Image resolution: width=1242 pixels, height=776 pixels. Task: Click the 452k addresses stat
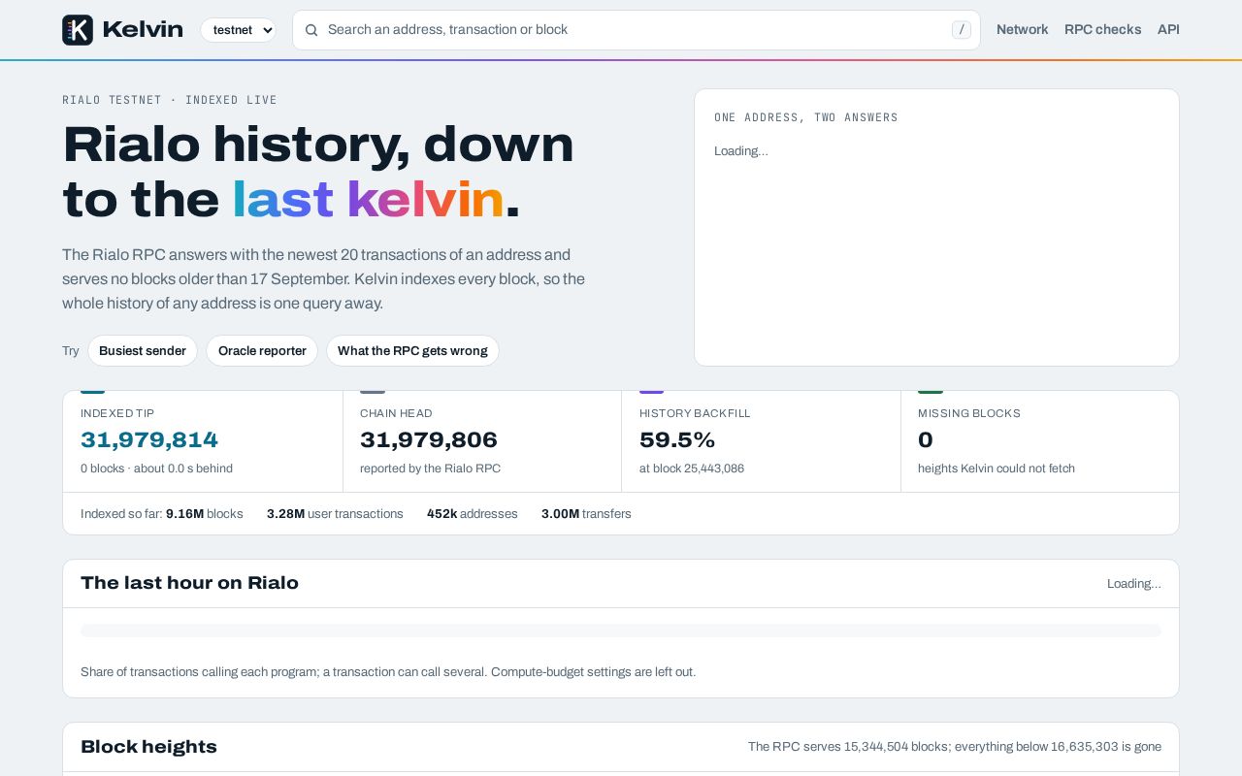[x=473, y=514]
